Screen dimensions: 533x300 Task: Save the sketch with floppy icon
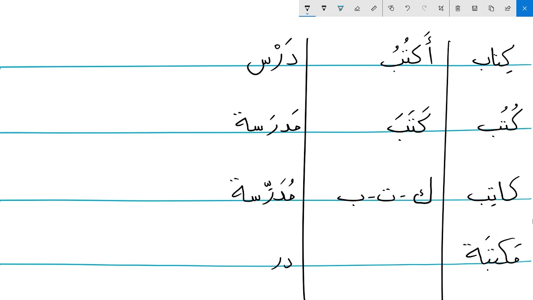[475, 8]
